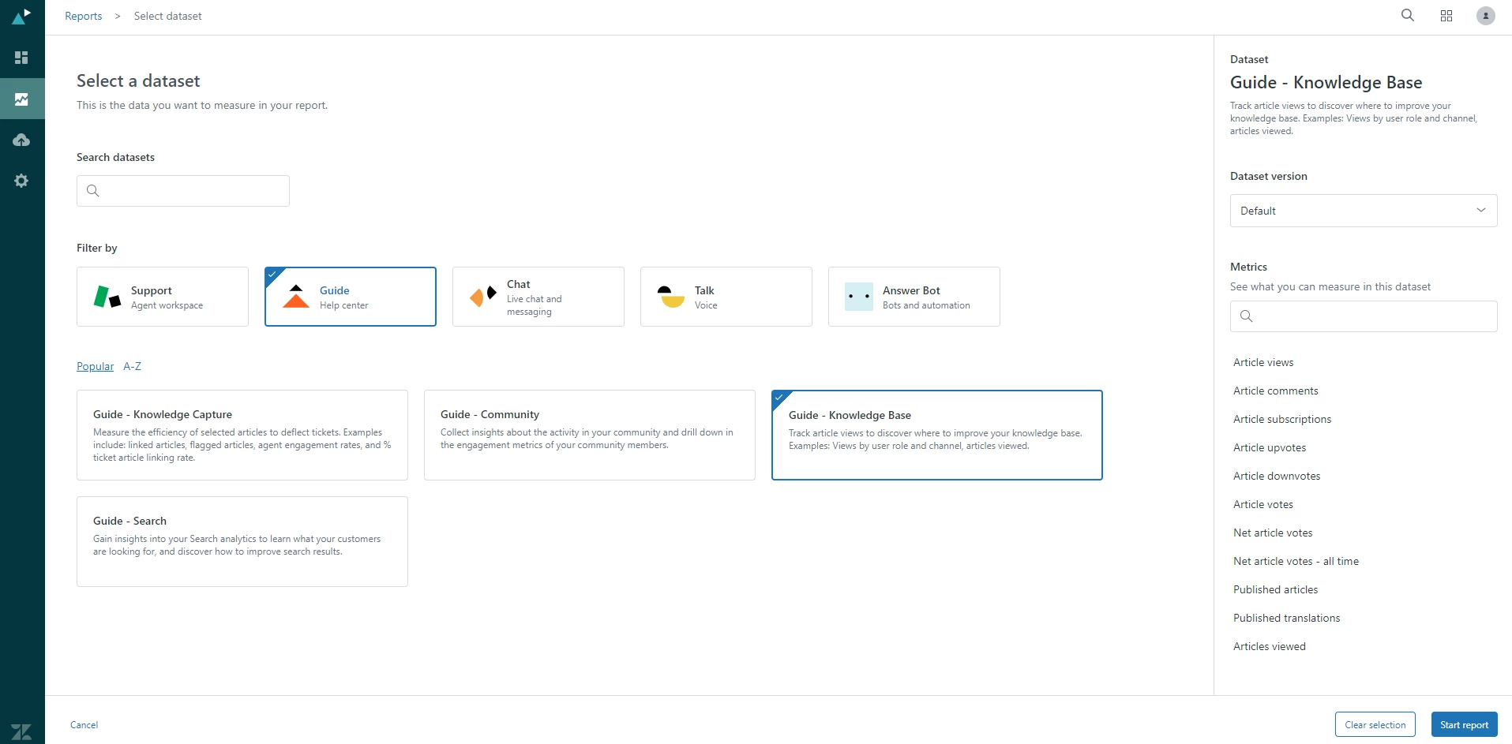Filter datasets by Answer Bot

[x=914, y=297]
